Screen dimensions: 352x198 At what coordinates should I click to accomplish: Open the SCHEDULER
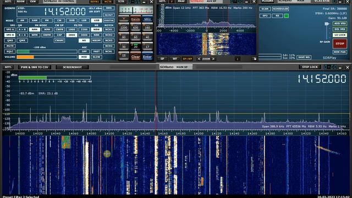click(280, 9)
